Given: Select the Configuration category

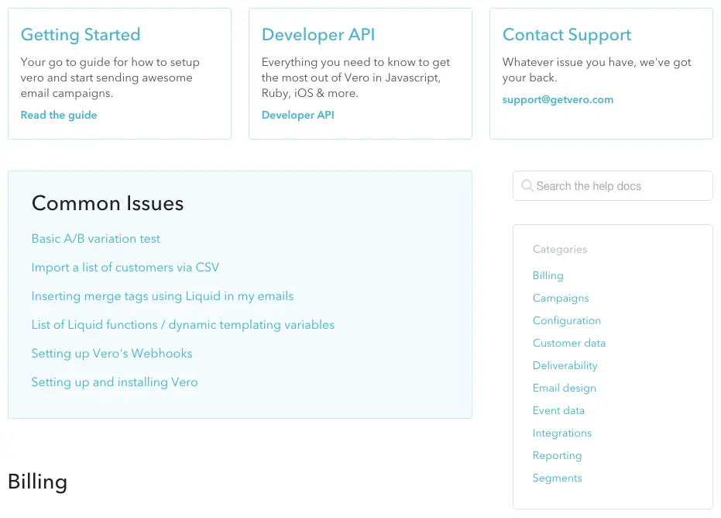Looking at the screenshot, I should 566,321.
